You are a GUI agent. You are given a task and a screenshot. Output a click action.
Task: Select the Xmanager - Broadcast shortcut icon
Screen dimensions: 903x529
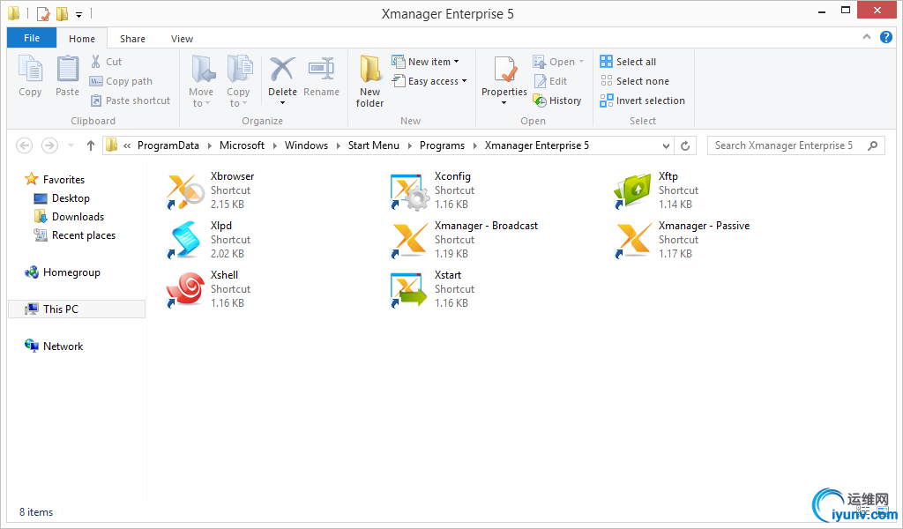409,240
